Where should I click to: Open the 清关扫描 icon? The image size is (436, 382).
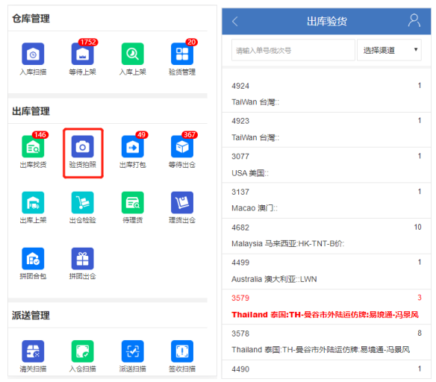pos(33,351)
